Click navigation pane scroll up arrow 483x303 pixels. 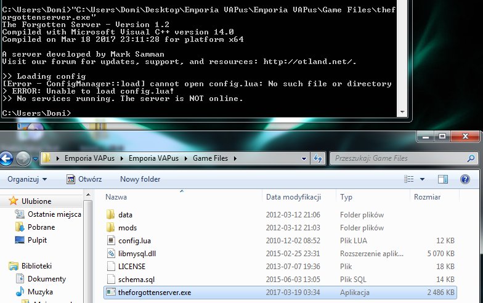(88, 195)
